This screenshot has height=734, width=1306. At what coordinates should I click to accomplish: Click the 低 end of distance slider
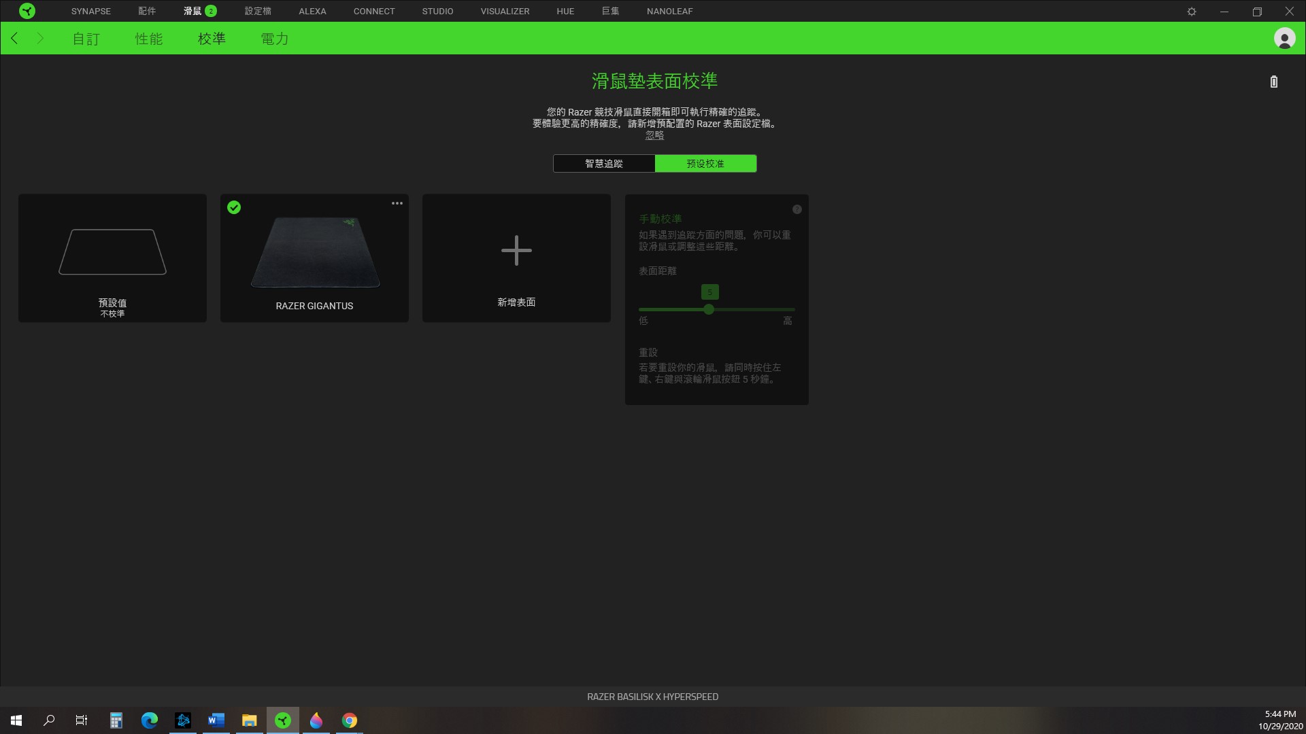tap(643, 321)
